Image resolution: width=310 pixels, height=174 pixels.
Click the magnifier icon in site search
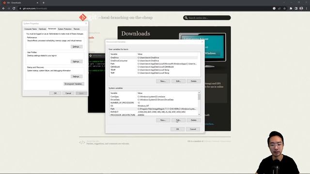[186, 18]
